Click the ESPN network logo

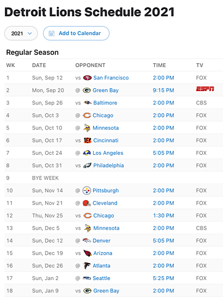tap(205, 89)
